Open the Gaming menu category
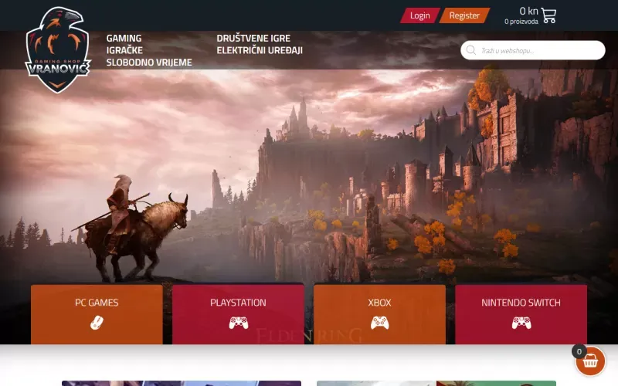The width and height of the screenshot is (618, 386). pyautogui.click(x=124, y=38)
